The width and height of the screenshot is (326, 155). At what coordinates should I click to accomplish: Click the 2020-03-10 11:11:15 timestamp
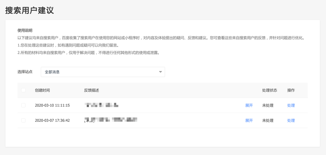pos(52,105)
